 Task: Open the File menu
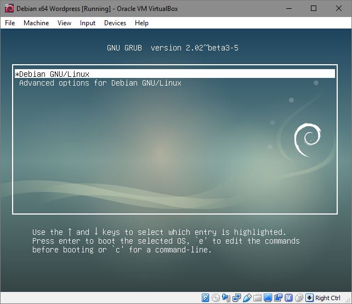pyautogui.click(x=10, y=23)
